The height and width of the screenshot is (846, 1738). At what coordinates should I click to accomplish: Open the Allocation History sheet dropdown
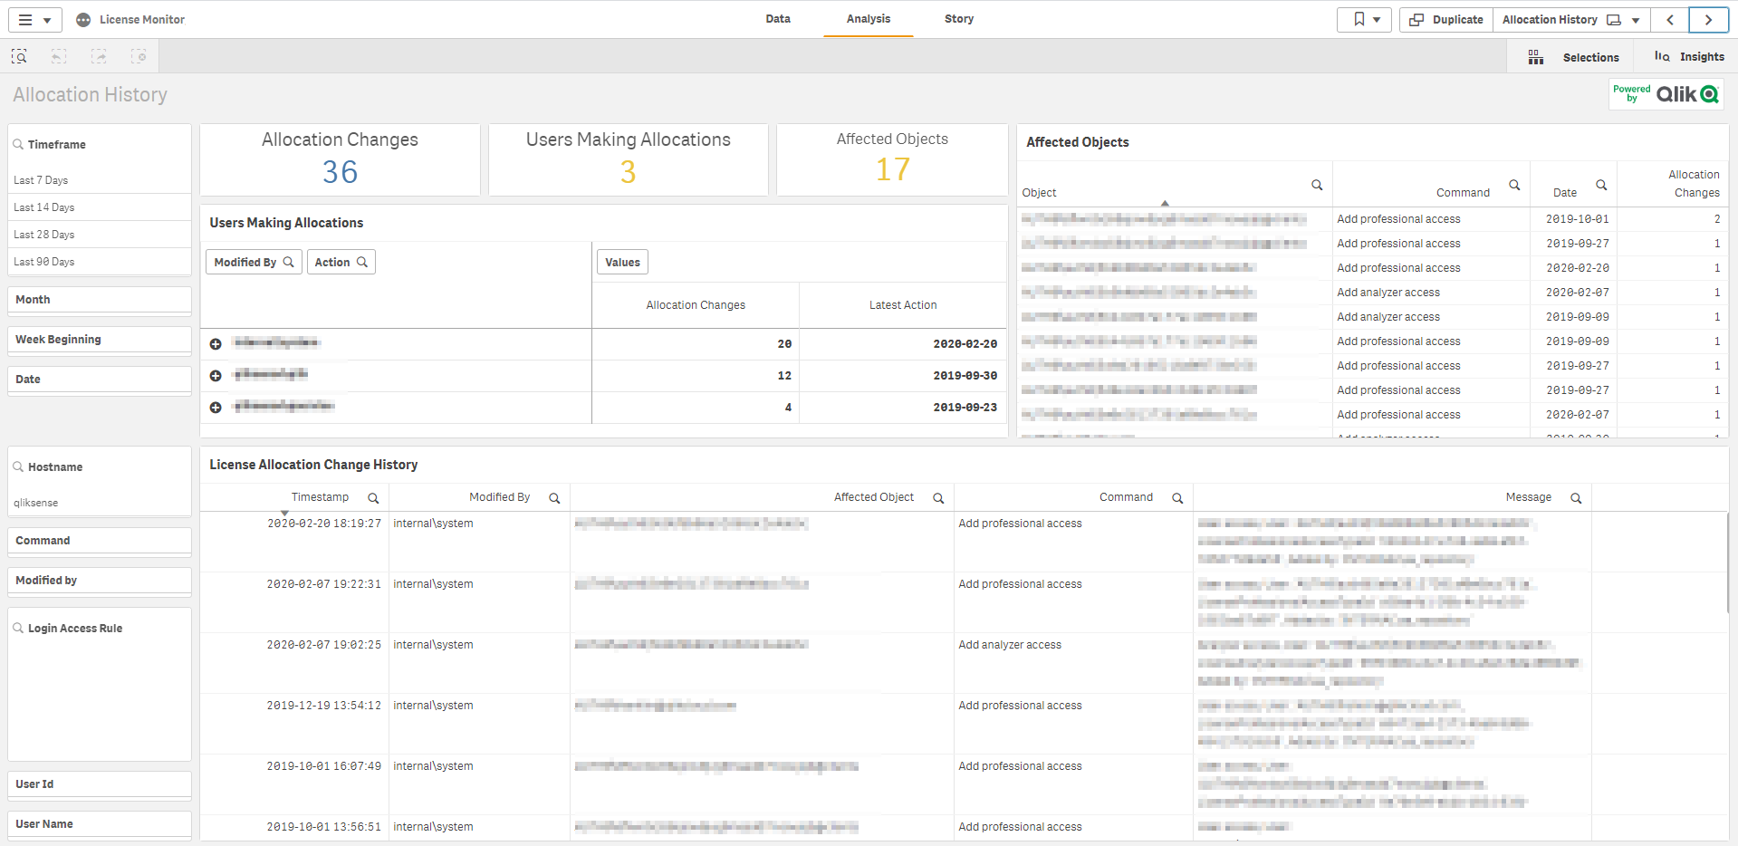point(1634,19)
